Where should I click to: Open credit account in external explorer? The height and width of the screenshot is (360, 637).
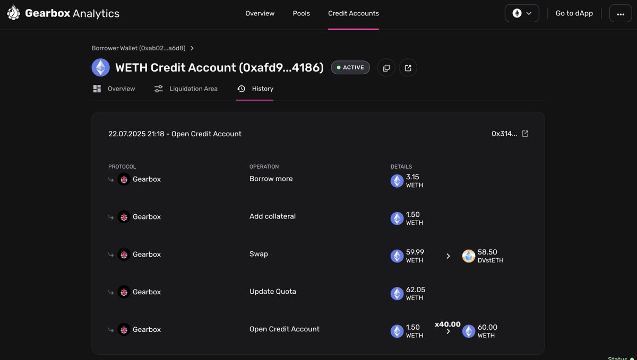tap(408, 67)
